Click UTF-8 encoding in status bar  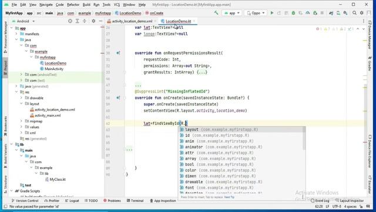337,207
